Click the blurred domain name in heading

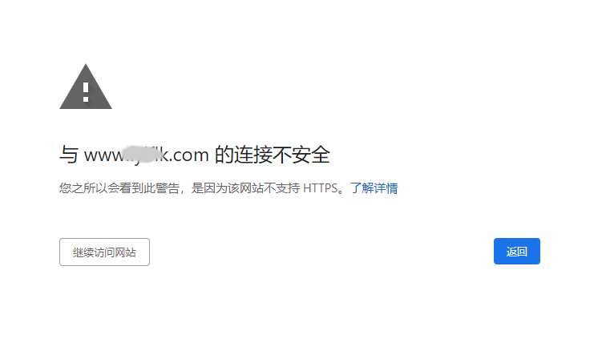coord(146,155)
